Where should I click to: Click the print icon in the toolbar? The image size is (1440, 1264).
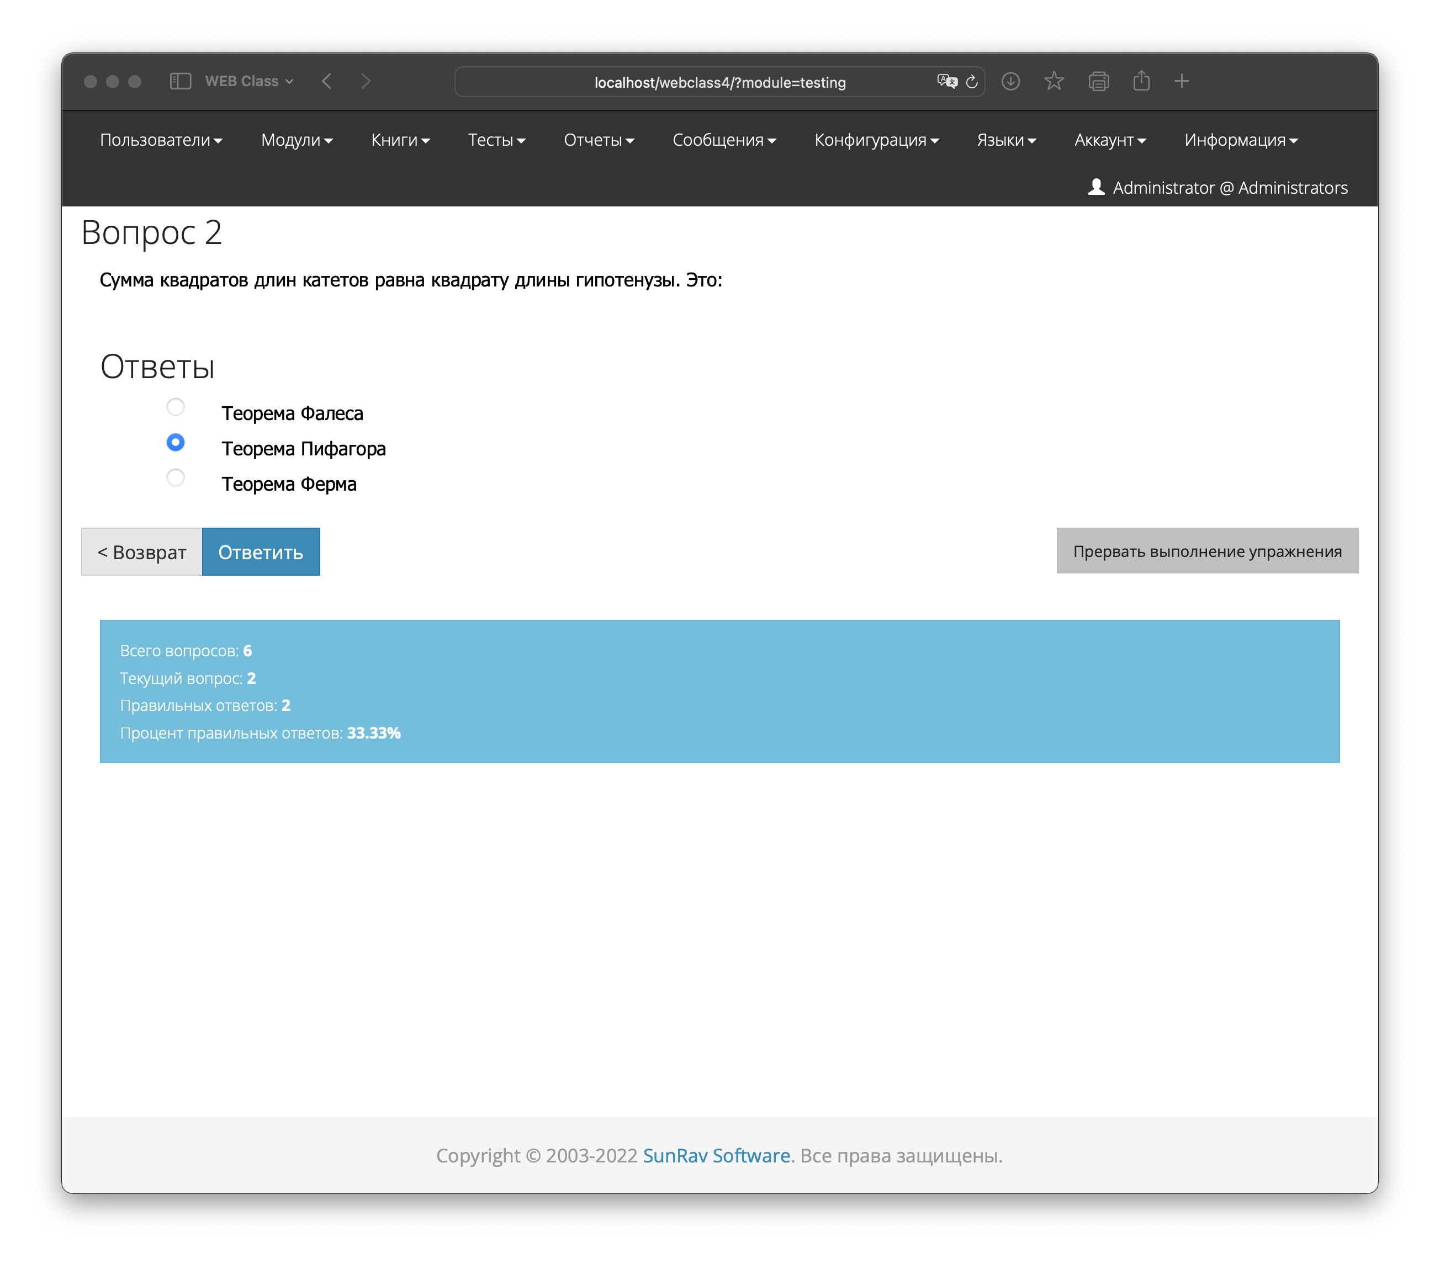click(1098, 81)
